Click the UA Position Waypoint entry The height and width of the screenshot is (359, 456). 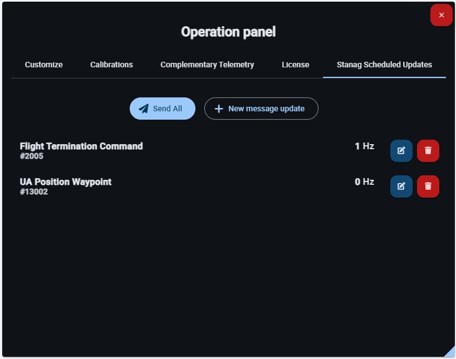point(66,182)
